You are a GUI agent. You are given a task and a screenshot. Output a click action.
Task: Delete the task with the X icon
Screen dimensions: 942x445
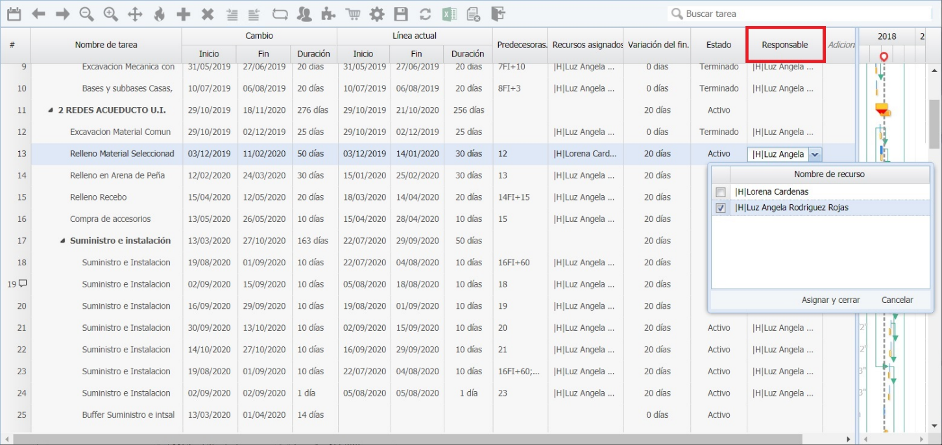click(208, 14)
